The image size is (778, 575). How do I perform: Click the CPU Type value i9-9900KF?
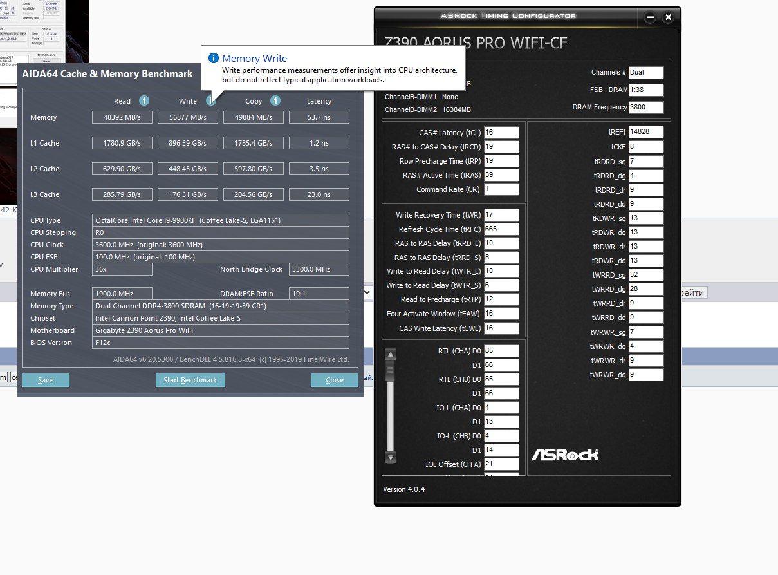click(221, 220)
